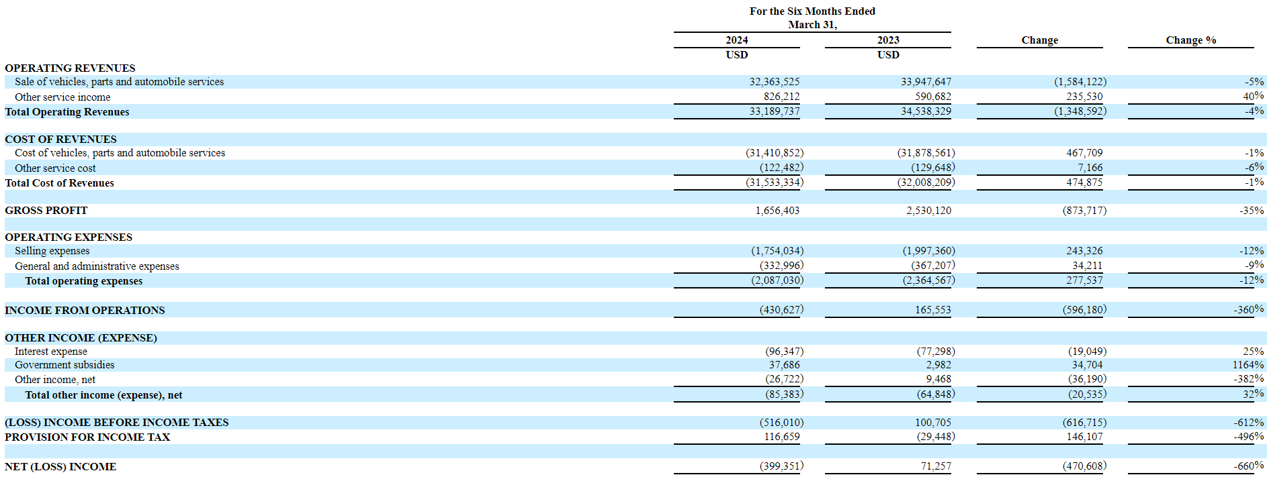Select the Change % column header
Viewport: 1269px width, 477px height.
pos(1190,40)
